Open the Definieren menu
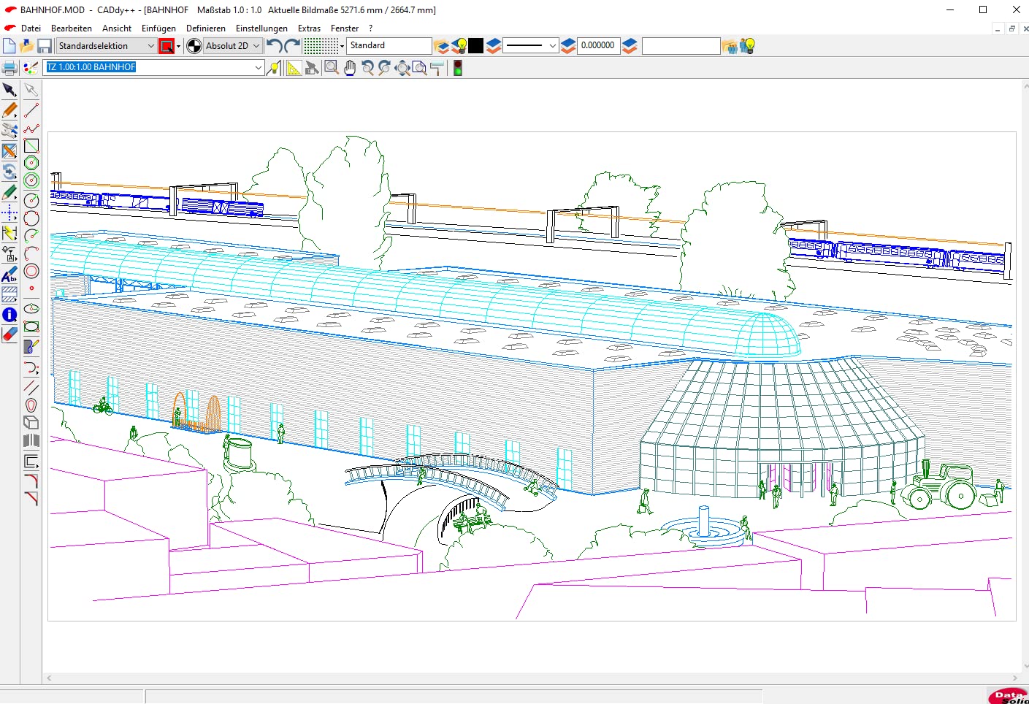The image size is (1029, 704). click(206, 28)
